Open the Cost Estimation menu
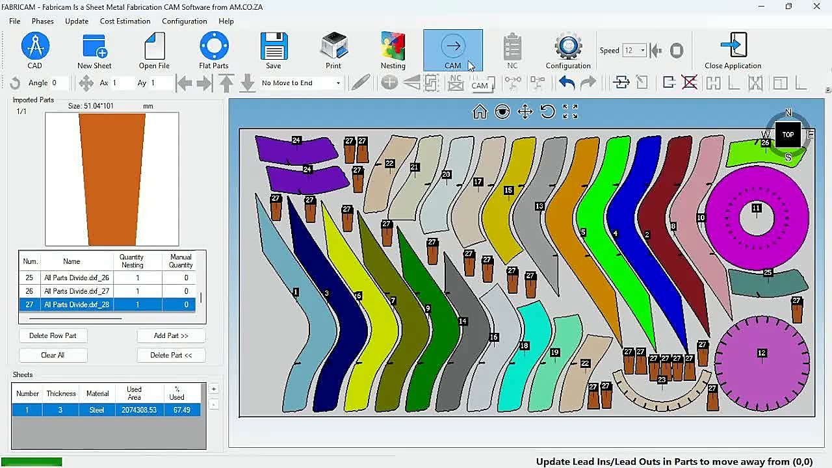832x468 pixels. (x=125, y=21)
